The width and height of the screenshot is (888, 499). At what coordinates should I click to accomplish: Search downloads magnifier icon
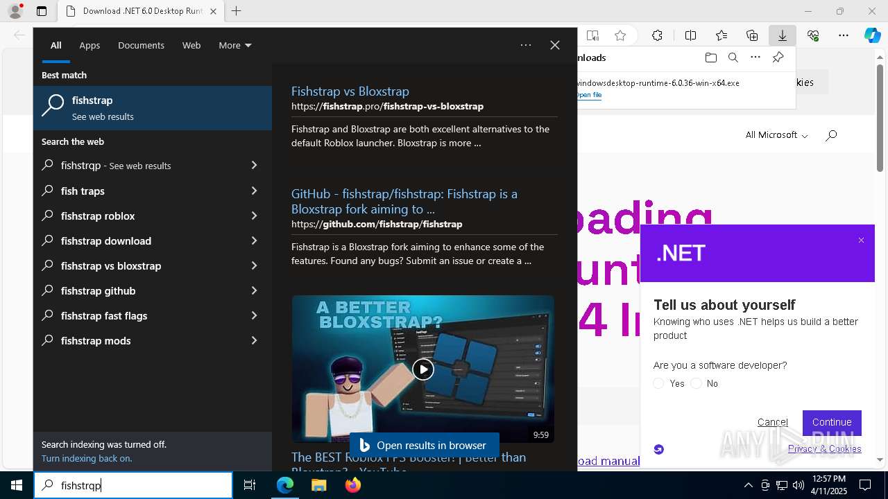pos(733,58)
